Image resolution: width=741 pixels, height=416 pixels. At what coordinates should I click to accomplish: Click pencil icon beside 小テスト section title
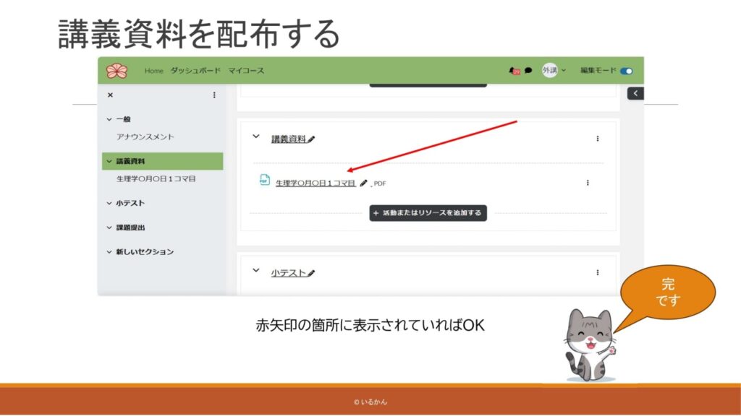[311, 274]
